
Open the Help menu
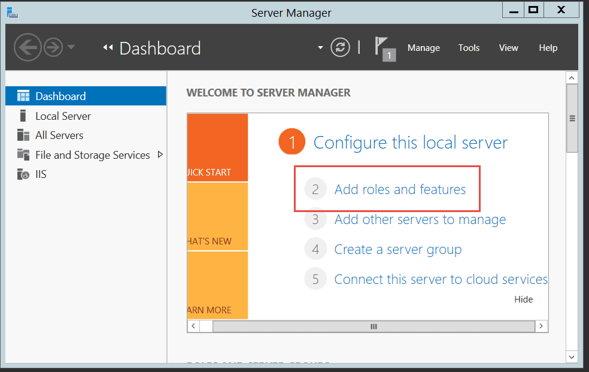(548, 48)
